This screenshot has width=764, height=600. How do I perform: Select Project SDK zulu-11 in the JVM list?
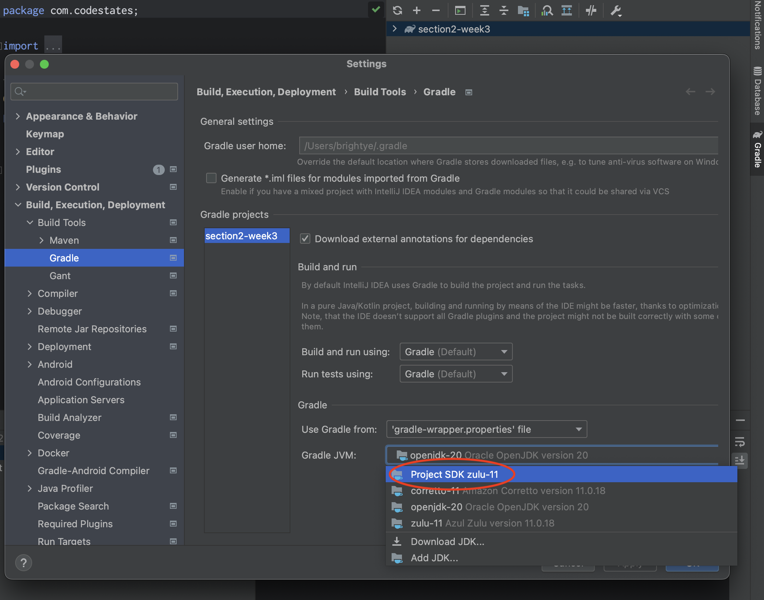tap(454, 474)
